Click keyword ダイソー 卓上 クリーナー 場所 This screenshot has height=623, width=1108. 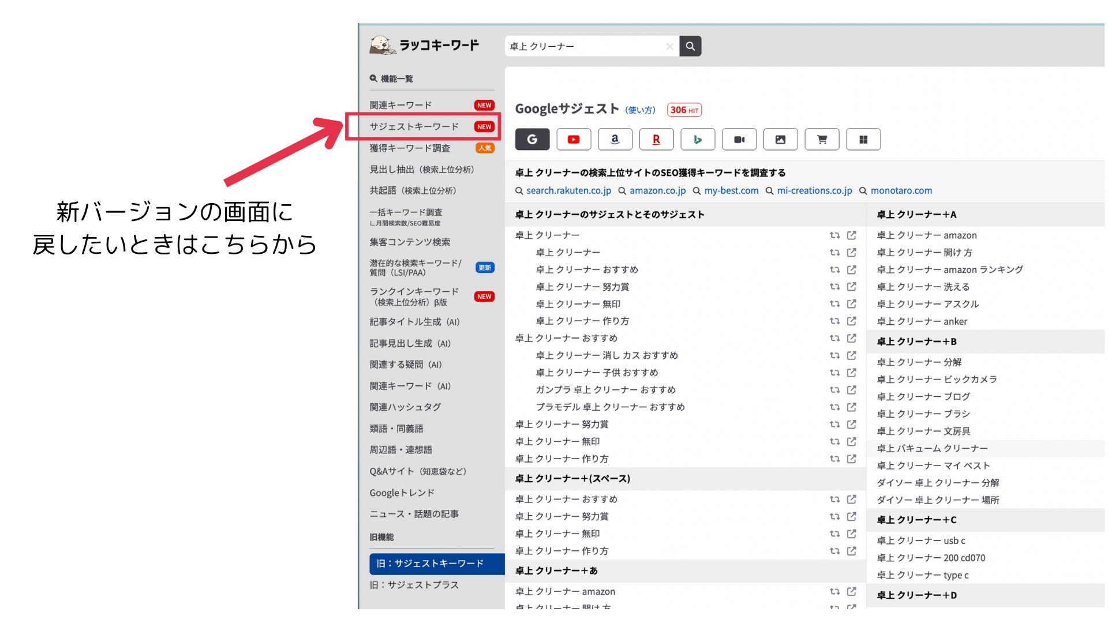coord(938,500)
